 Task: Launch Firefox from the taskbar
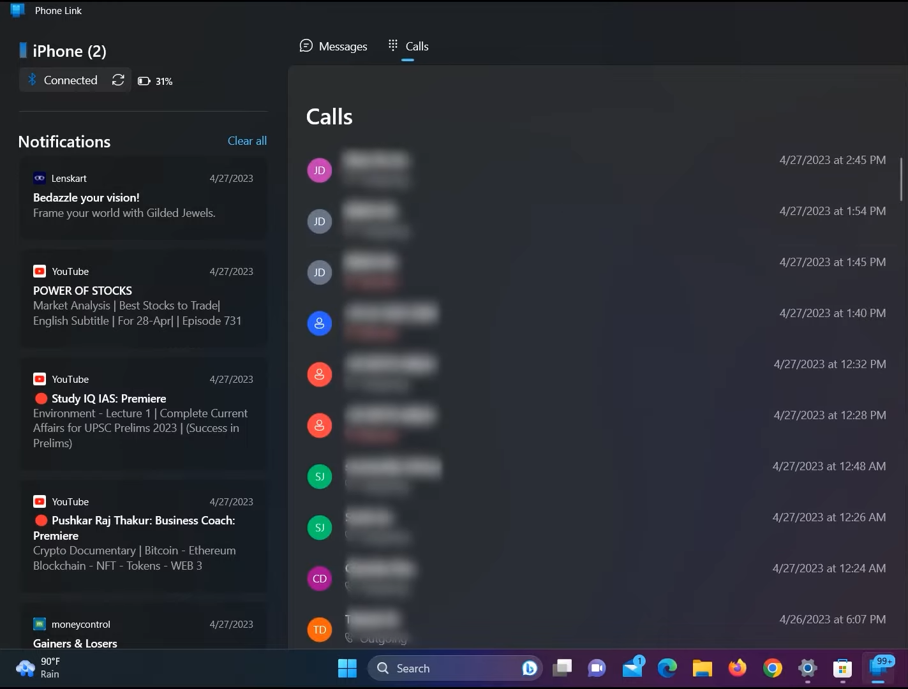(737, 668)
